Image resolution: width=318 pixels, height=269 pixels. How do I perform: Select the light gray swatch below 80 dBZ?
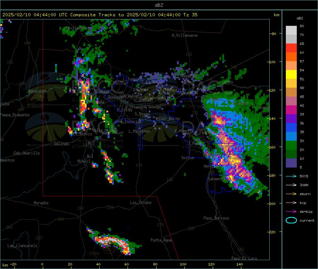point(291,30)
